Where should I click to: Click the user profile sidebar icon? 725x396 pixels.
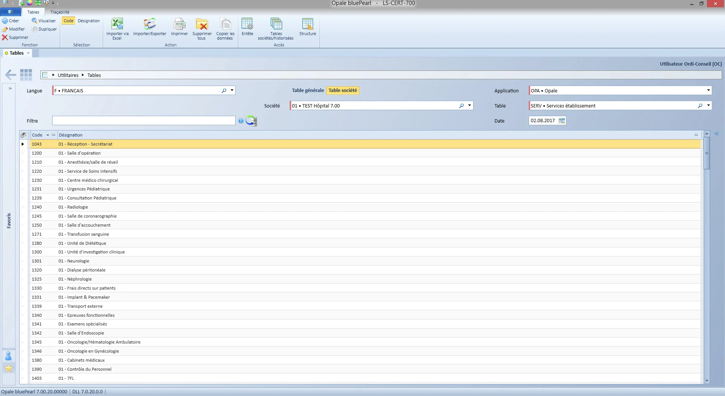[8, 356]
